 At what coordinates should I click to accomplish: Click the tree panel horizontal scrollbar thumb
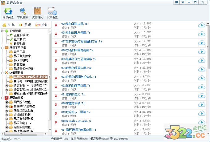(x=21, y=134)
